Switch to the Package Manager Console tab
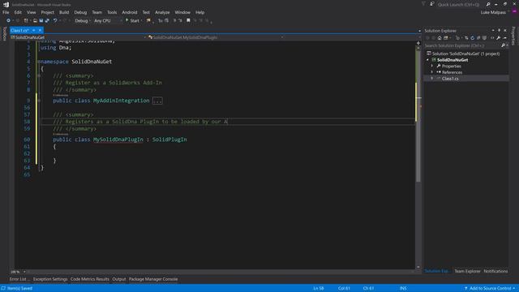This screenshot has height=292, width=519. [153, 279]
